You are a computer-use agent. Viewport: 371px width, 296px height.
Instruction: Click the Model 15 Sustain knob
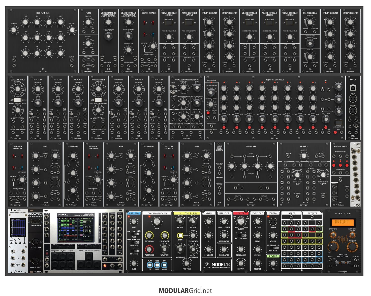(257, 250)
